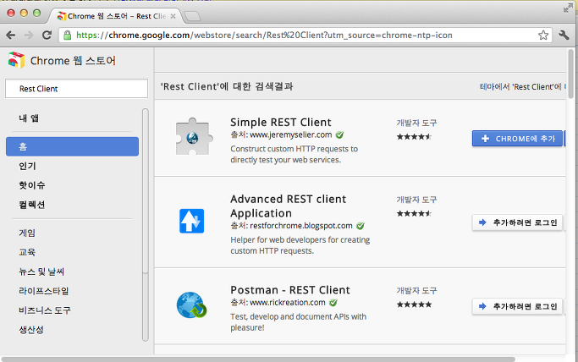
Task: Click the www.jeremyselier.com source link
Action: point(291,134)
